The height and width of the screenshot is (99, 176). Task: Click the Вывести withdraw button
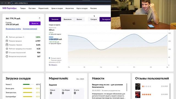[35, 23]
